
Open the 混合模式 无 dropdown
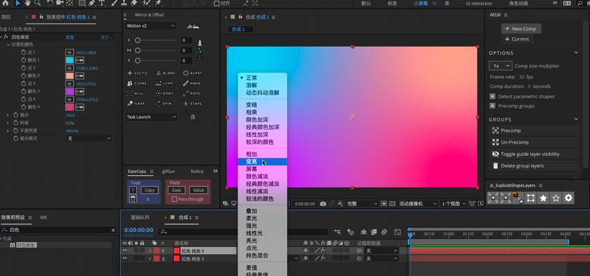pos(89,139)
